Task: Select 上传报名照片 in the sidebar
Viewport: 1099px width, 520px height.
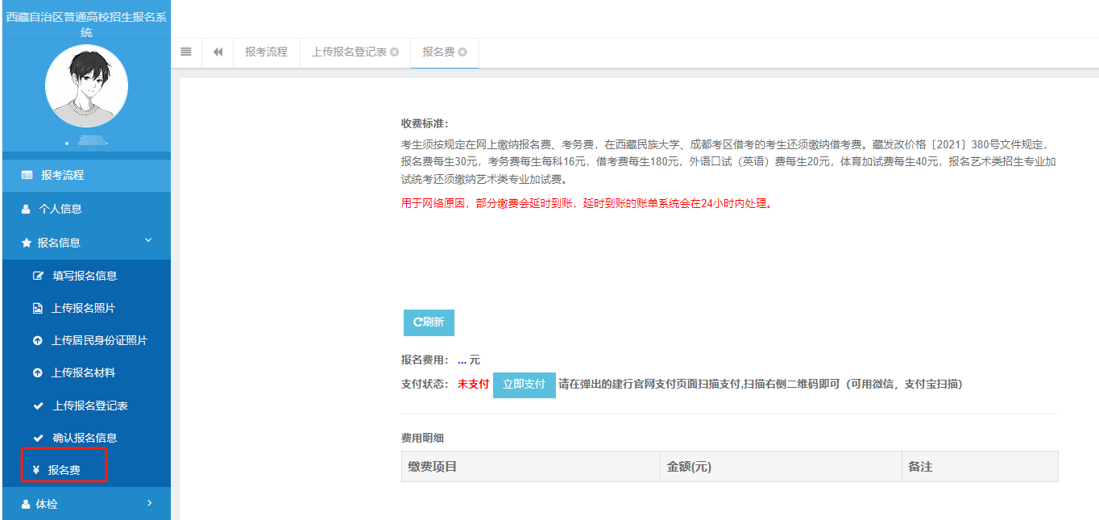Action: pos(83,308)
